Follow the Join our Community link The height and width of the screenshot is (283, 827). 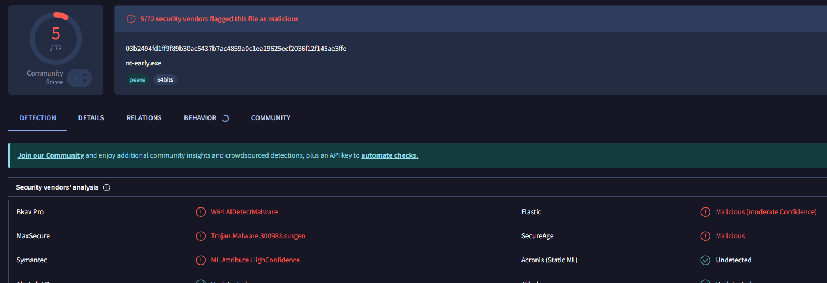pyautogui.click(x=50, y=155)
